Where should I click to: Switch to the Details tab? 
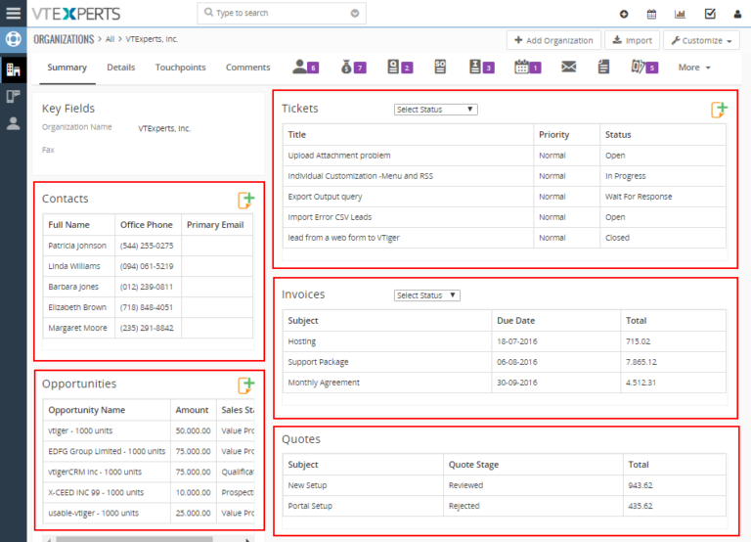(120, 68)
